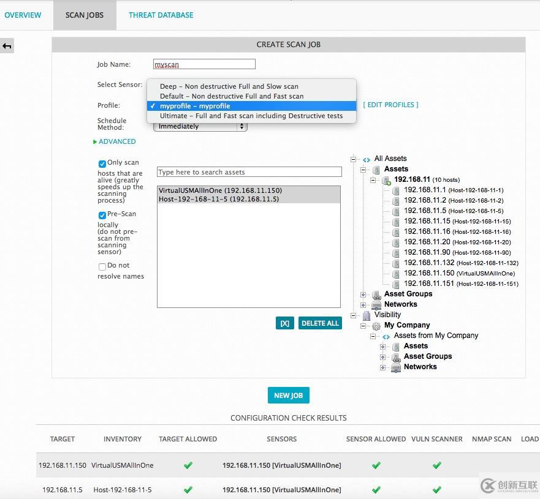This screenshot has width=540, height=499.
Task: Click the host icon for 192.168.11.90
Action: [x=396, y=253]
